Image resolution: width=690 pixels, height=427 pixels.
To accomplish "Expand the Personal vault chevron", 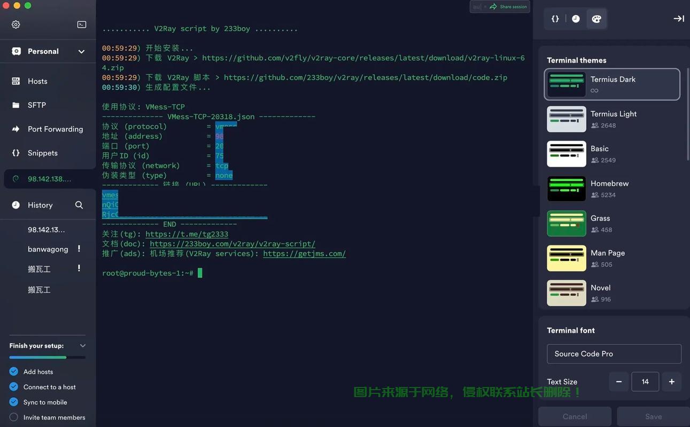I will pos(81,52).
